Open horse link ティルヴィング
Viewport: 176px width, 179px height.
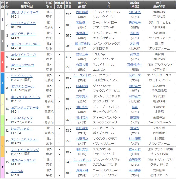pyautogui.click(x=21, y=118)
